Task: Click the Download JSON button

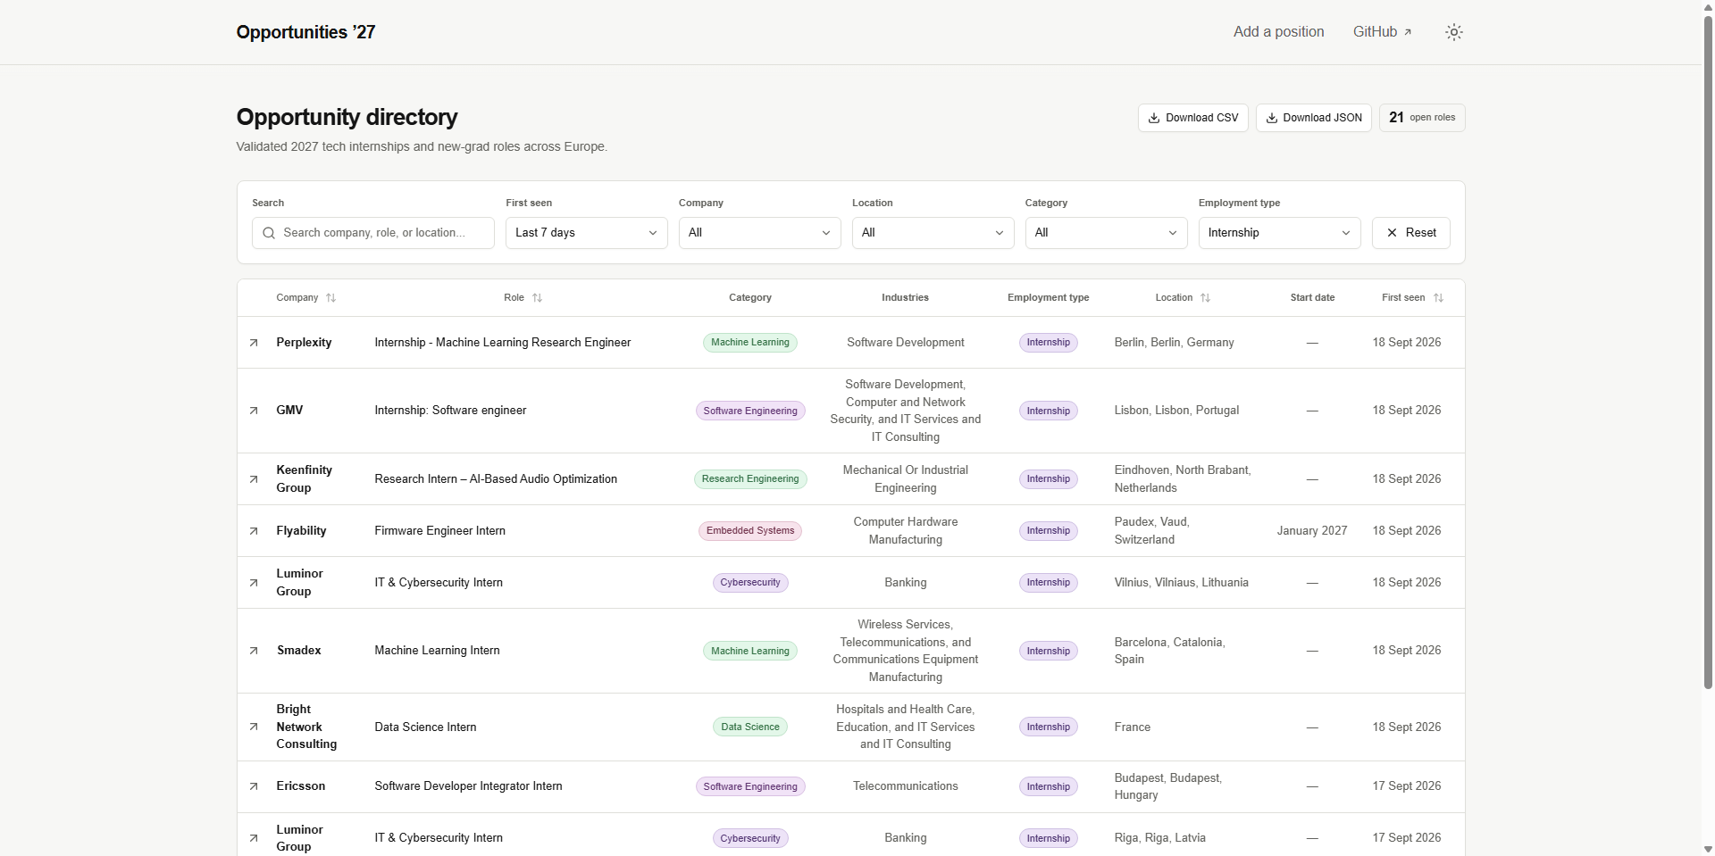Action: 1313,118
